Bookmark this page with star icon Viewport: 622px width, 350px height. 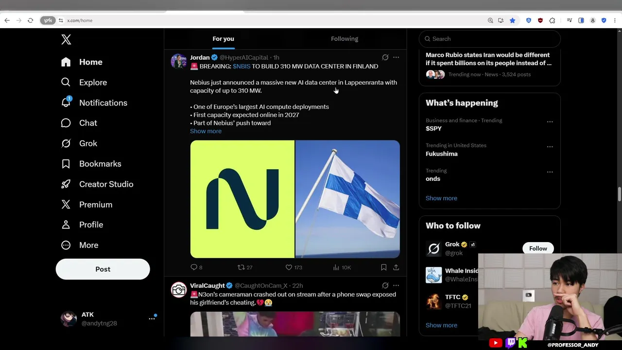coord(512,20)
